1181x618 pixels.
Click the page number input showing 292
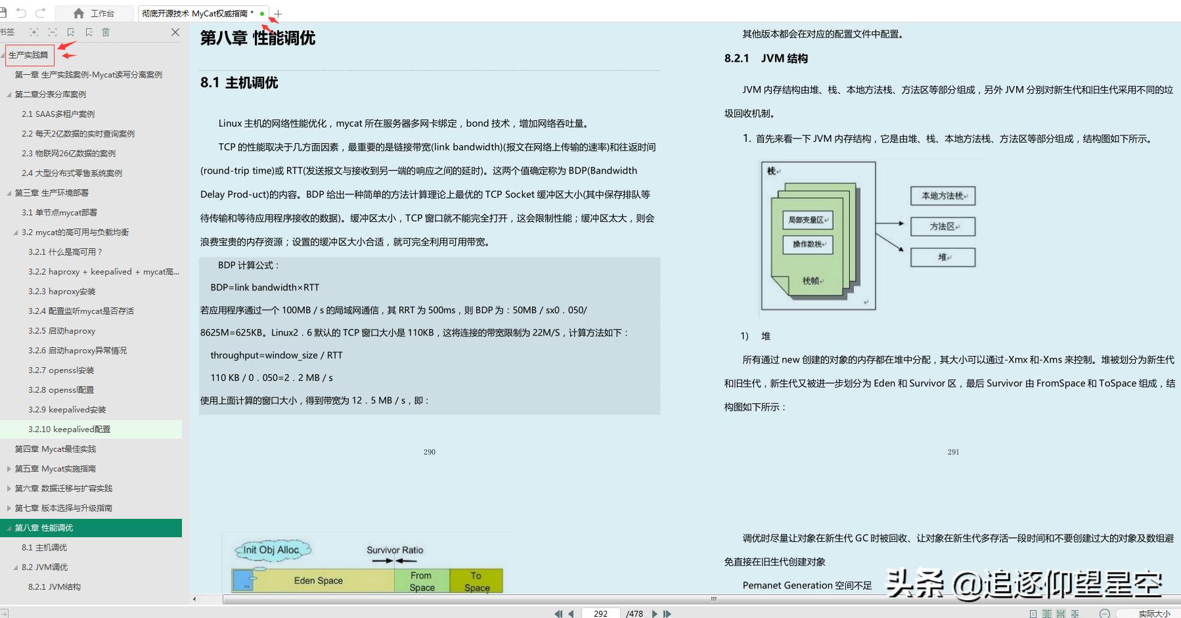[x=600, y=613]
